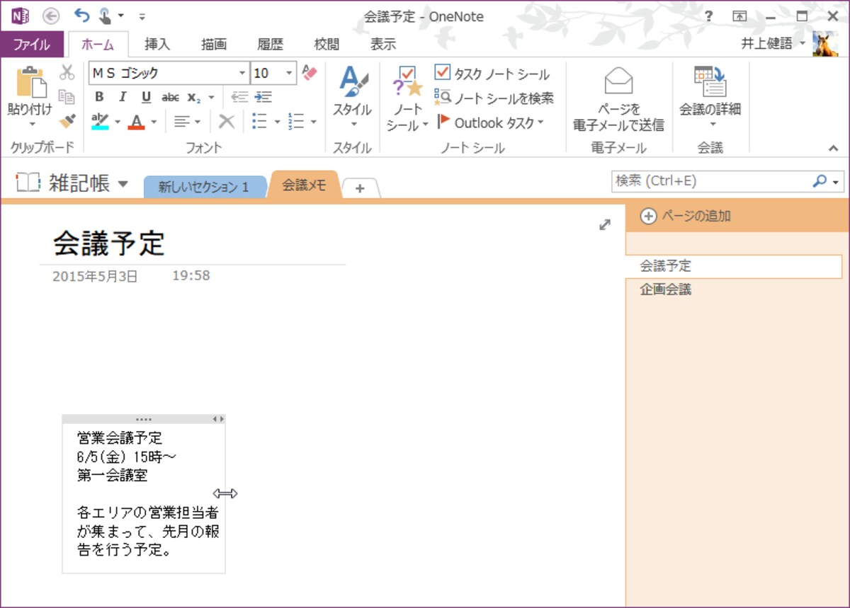Open Quick Access Toolbar customize arrow

pos(142,16)
